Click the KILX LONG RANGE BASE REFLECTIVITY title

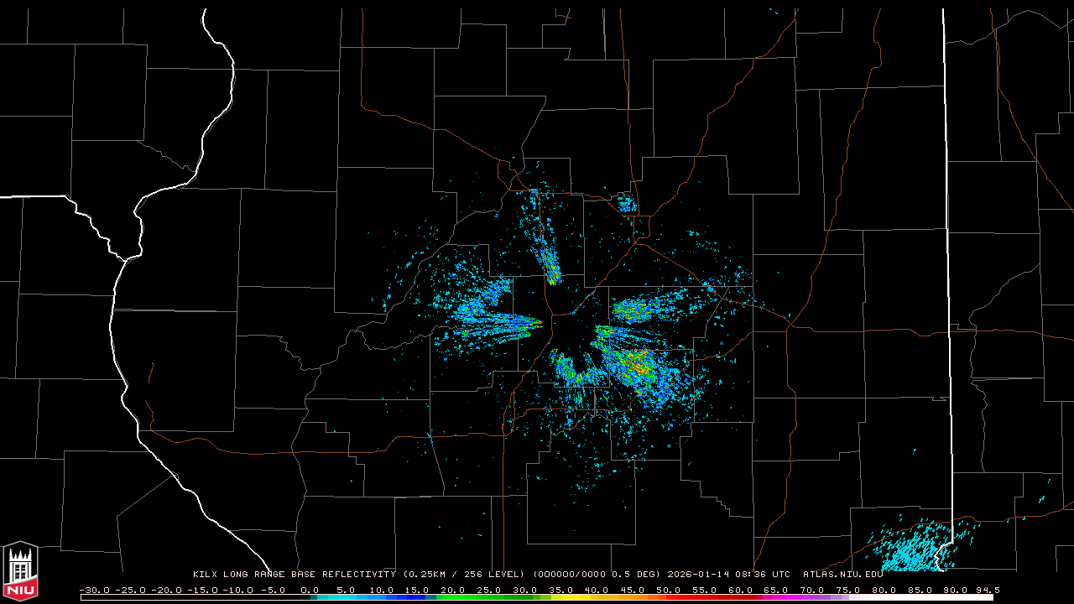294,575
